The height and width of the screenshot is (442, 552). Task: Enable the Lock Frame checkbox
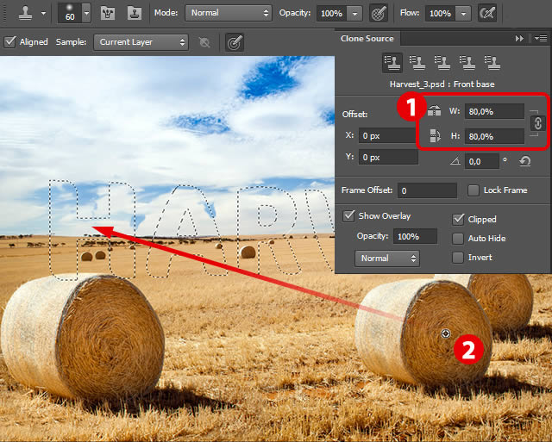click(x=474, y=190)
